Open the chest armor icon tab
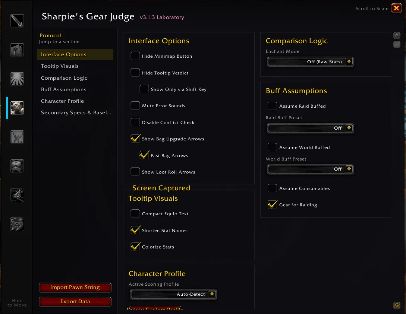Screen dimensions: 406x314 coord(17,166)
